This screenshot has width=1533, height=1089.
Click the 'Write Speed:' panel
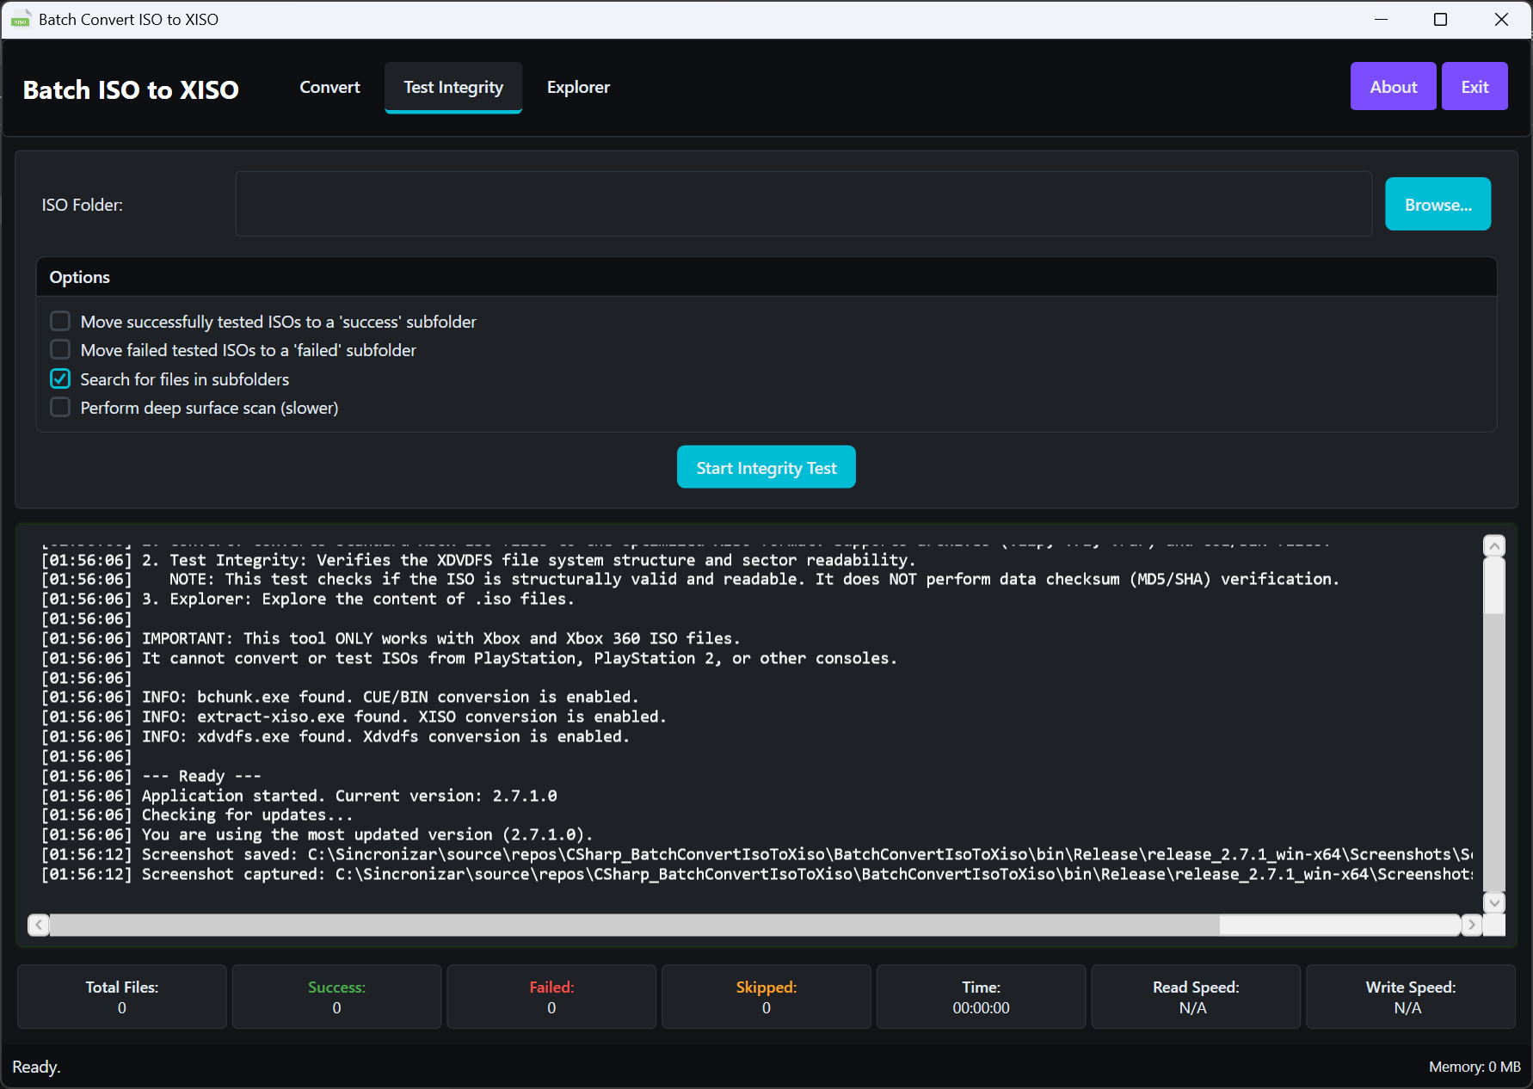coord(1411,997)
